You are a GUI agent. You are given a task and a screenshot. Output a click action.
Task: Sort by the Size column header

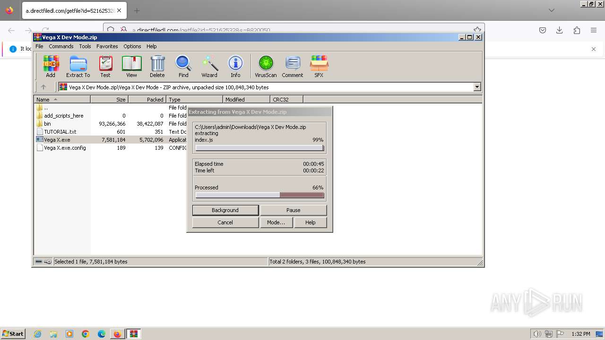click(109, 100)
